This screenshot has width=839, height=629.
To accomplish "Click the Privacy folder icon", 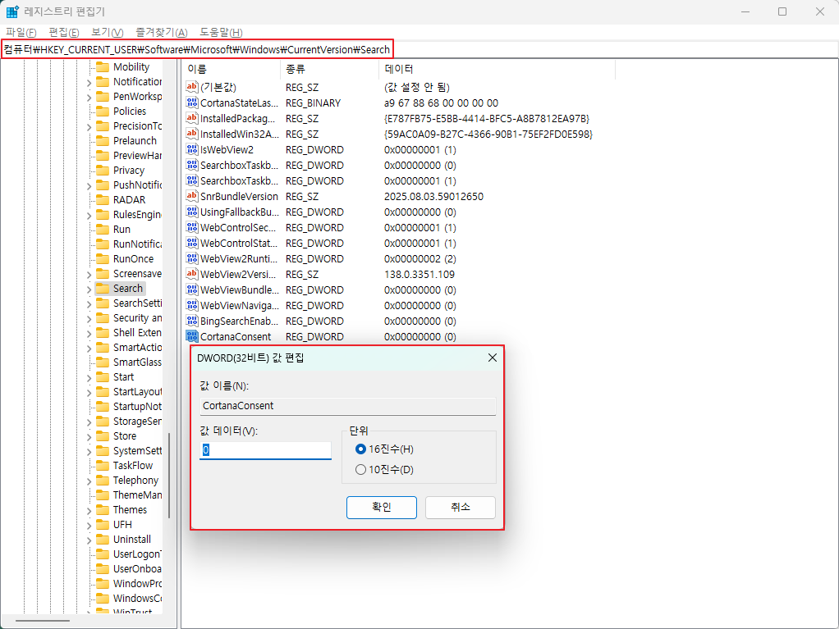I will (103, 171).
